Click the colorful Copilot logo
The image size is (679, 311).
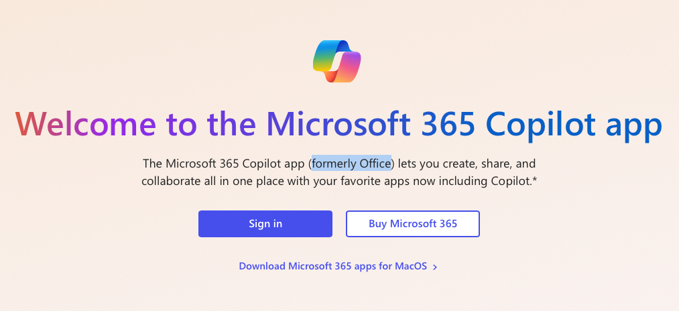[x=337, y=61]
